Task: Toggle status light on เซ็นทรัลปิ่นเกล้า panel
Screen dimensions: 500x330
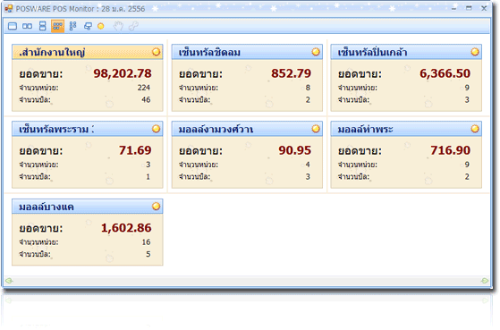Action: pyautogui.click(x=475, y=52)
